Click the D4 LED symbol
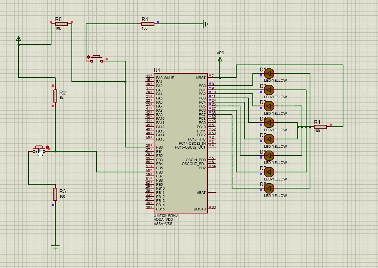378x268 pixels. point(269,123)
